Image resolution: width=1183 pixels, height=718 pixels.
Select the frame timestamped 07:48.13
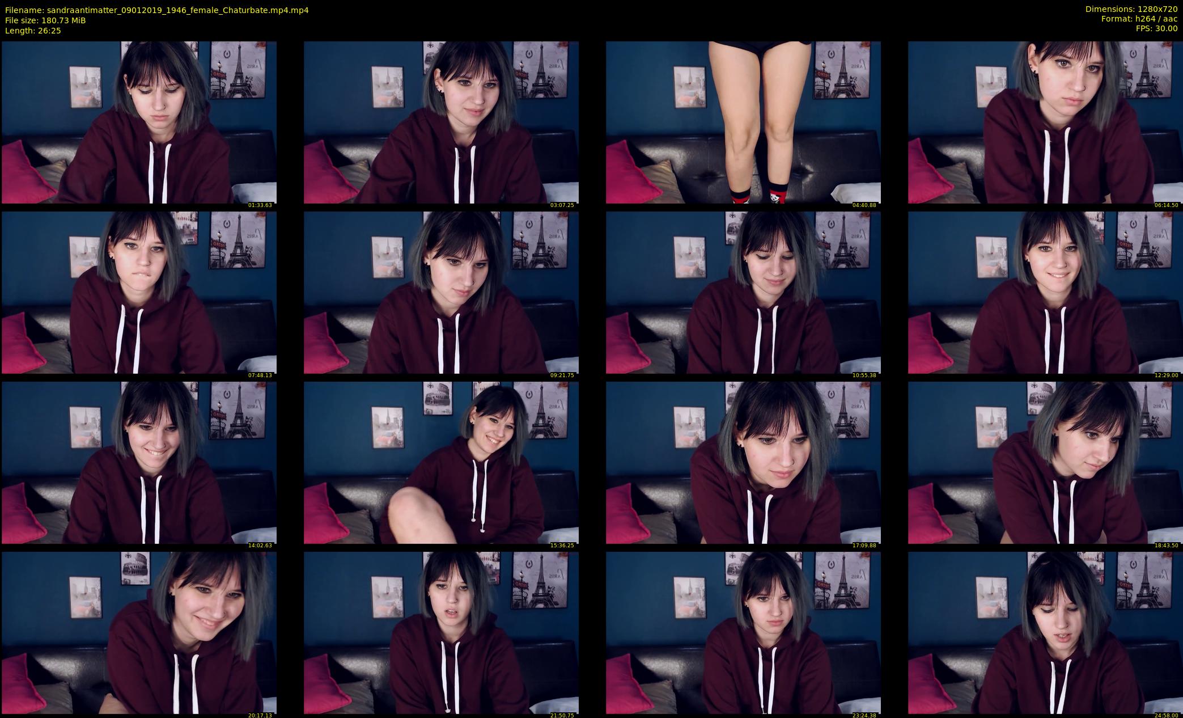[x=139, y=292]
